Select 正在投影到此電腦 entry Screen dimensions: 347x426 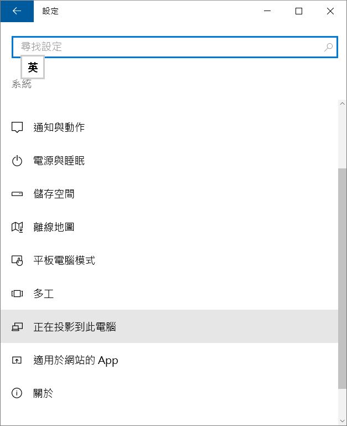(169, 327)
